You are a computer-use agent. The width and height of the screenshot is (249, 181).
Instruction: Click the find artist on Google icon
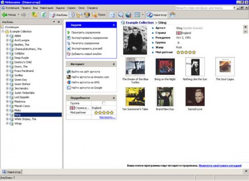click(x=68, y=88)
